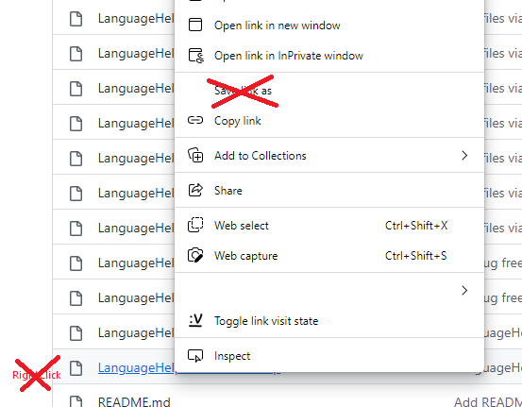The height and width of the screenshot is (407, 522).
Task: Click the Add to Collections icon
Action: tap(195, 155)
